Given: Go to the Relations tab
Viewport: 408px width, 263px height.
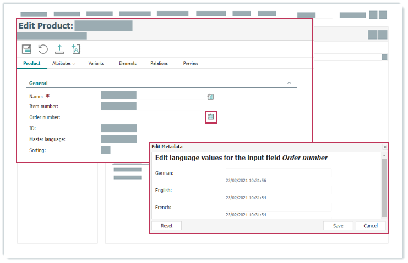Looking at the screenshot, I should [159, 64].
